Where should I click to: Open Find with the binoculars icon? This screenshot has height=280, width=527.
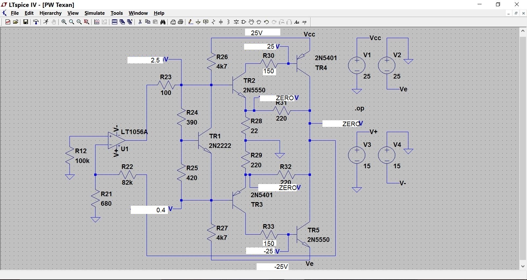[163, 22]
